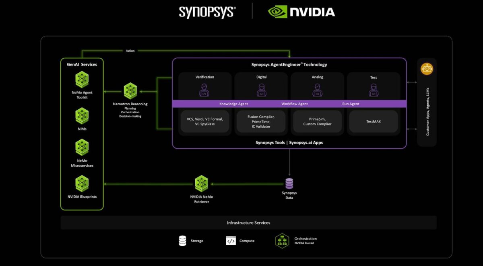483x266 pixels.
Task: Click the NVIDIA Run:AI Orchestration icon
Action: click(x=282, y=240)
